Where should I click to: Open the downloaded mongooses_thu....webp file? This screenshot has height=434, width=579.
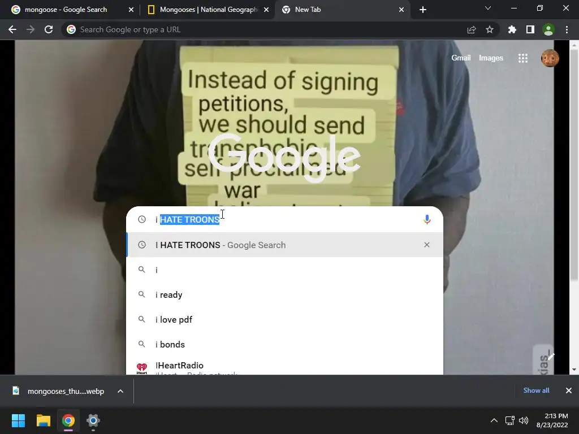59,391
